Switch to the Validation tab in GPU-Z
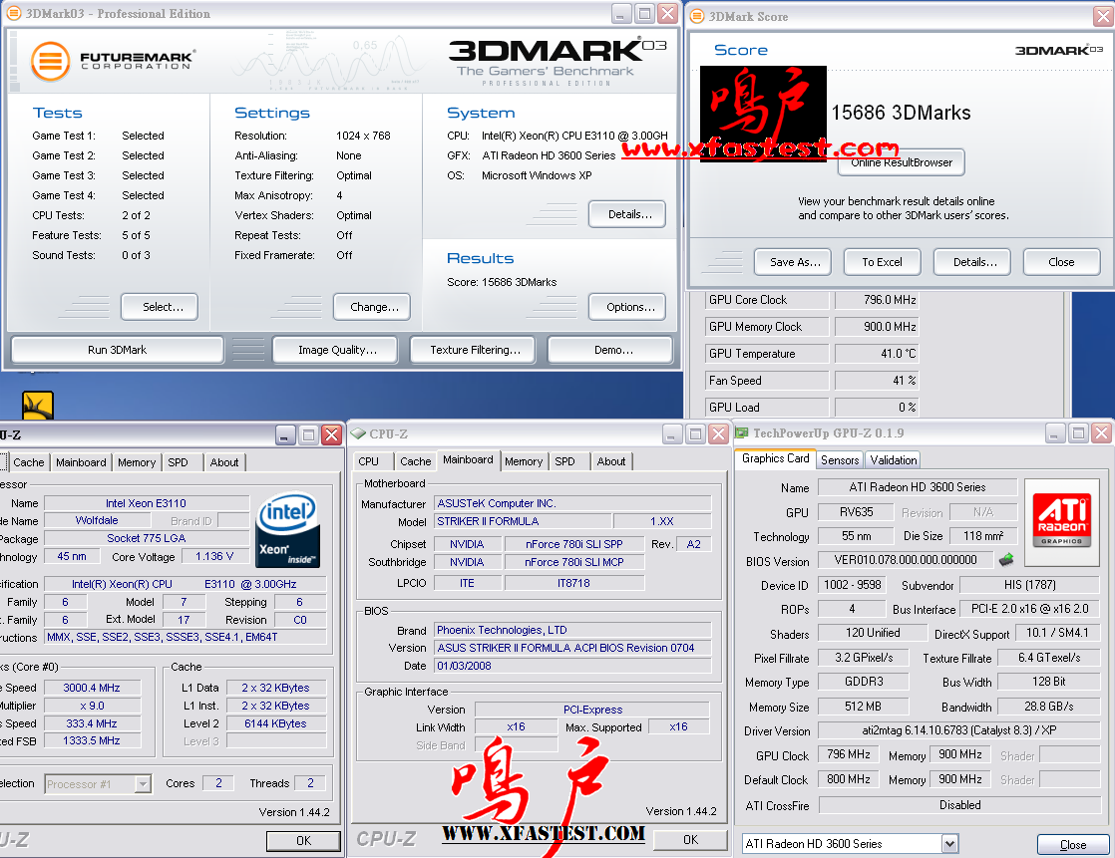 [894, 459]
